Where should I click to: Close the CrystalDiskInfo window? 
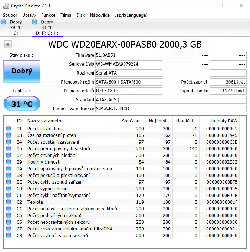(241, 6)
